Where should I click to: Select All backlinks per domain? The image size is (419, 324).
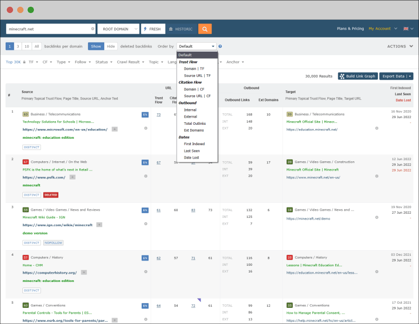point(36,46)
